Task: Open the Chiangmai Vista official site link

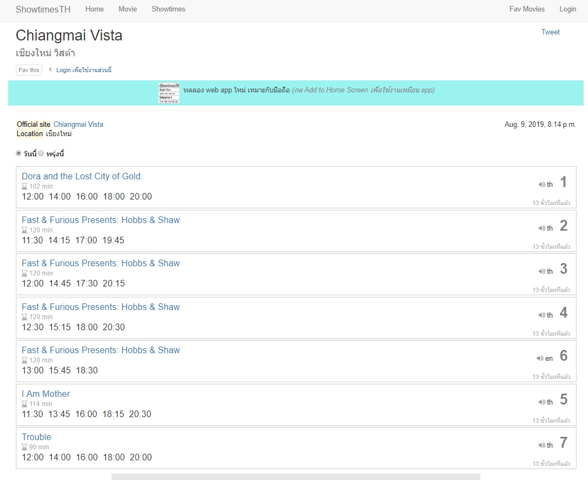Action: tap(78, 124)
